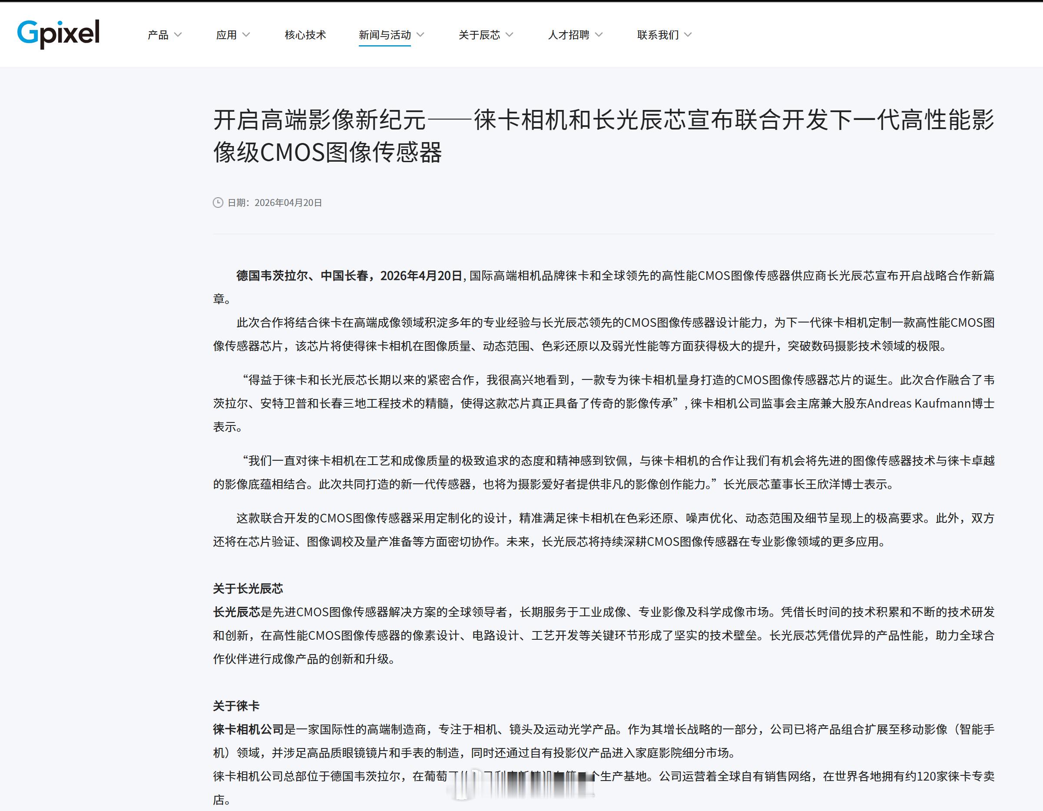Open the 联系我们 dropdown chevron

tap(688, 34)
